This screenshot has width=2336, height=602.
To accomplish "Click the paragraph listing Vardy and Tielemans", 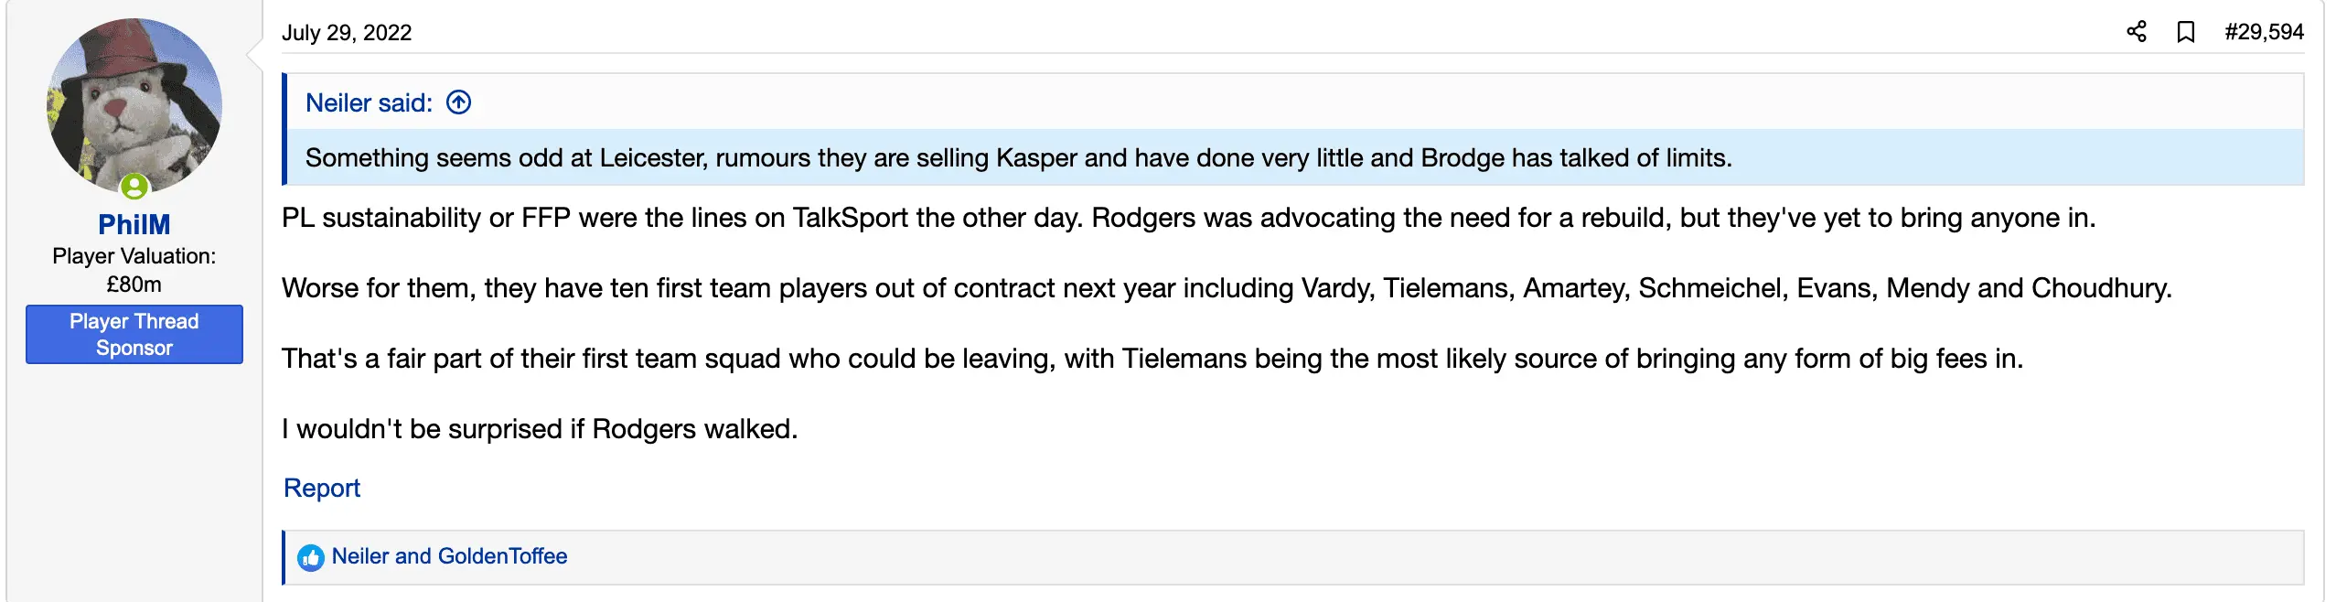I will (1226, 288).
